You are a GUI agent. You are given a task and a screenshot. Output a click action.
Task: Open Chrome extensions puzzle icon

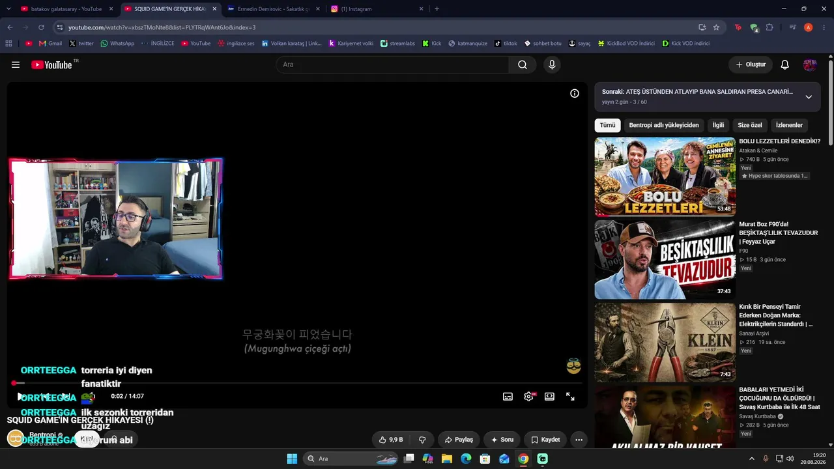pos(769,27)
